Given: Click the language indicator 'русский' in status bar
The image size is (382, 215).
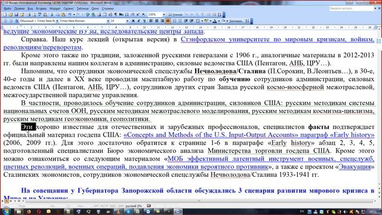Looking at the screenshot, I should (134, 206).
